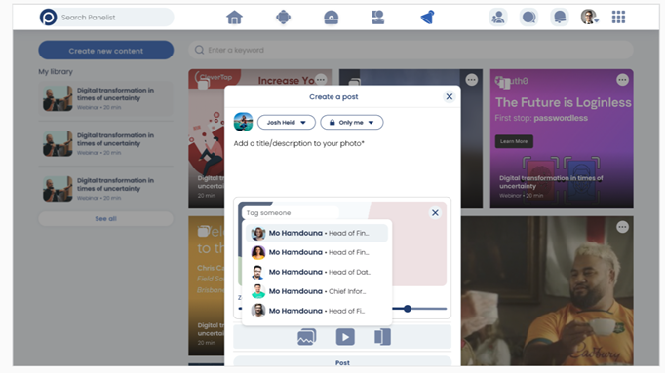The width and height of the screenshot is (665, 373).
Task: Click the Tag someone input field
Action: coord(292,213)
